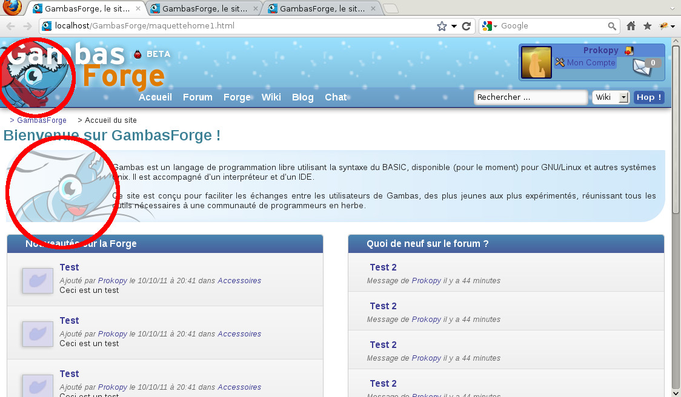This screenshot has height=397, width=681.
Task: Open the Accessoires category of the first Test entry
Action: pos(239,281)
